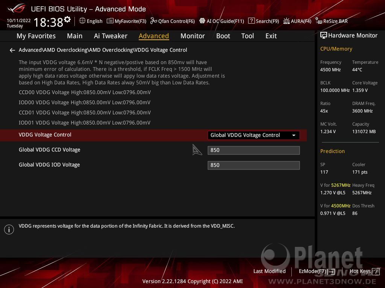Open Hot Keys help

[x=364, y=271]
